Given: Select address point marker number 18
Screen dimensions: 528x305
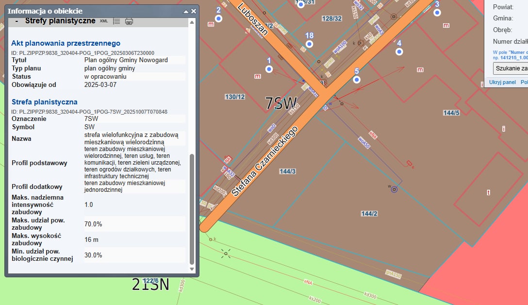Looking at the screenshot, I should [309, 44].
